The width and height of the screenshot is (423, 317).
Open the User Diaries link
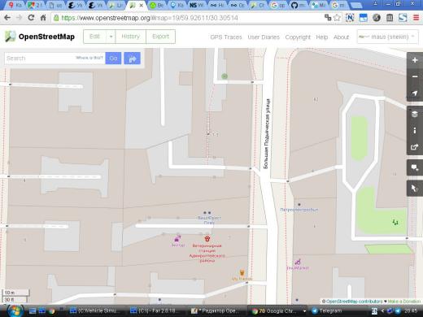[264, 37]
